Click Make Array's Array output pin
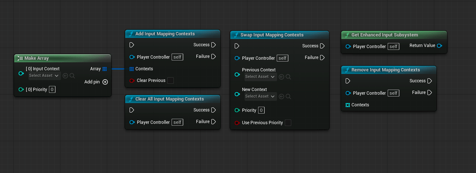The width and height of the screenshot is (476, 173). point(105,69)
